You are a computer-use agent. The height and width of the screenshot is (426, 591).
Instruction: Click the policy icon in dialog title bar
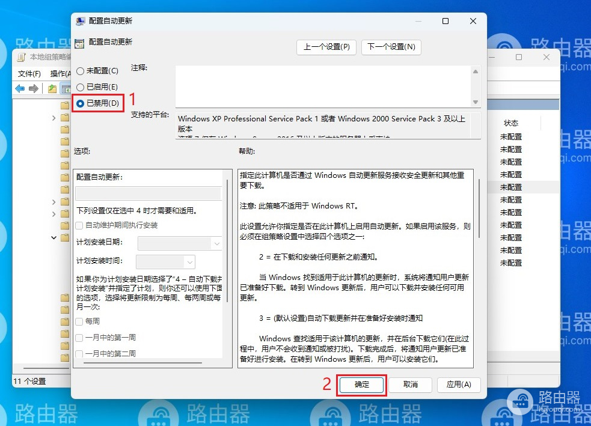click(x=80, y=21)
